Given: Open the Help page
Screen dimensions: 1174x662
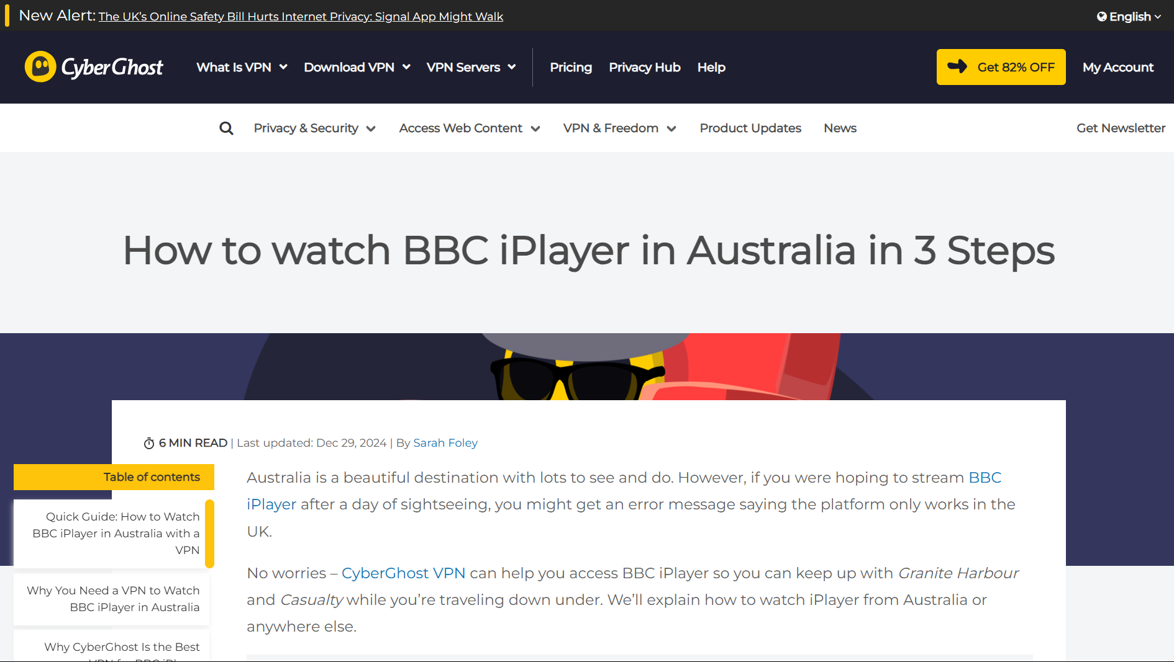Looking at the screenshot, I should tap(711, 67).
